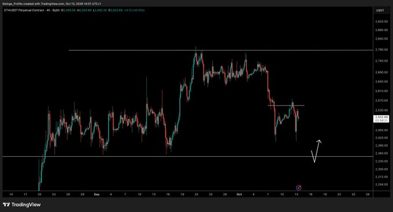
Task: Click the Sep label on time axis
Action: click(97, 194)
